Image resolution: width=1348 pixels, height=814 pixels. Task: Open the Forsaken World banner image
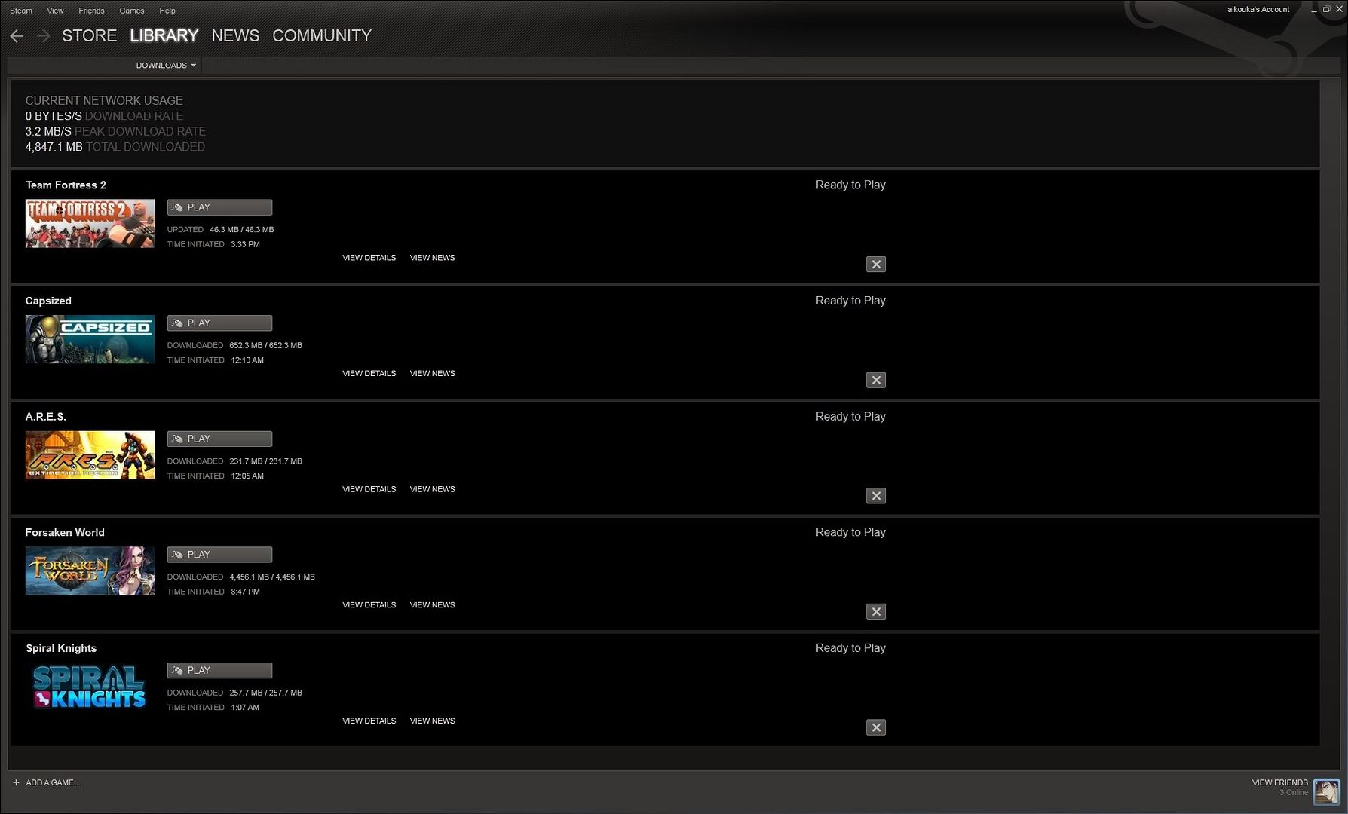[x=90, y=571]
